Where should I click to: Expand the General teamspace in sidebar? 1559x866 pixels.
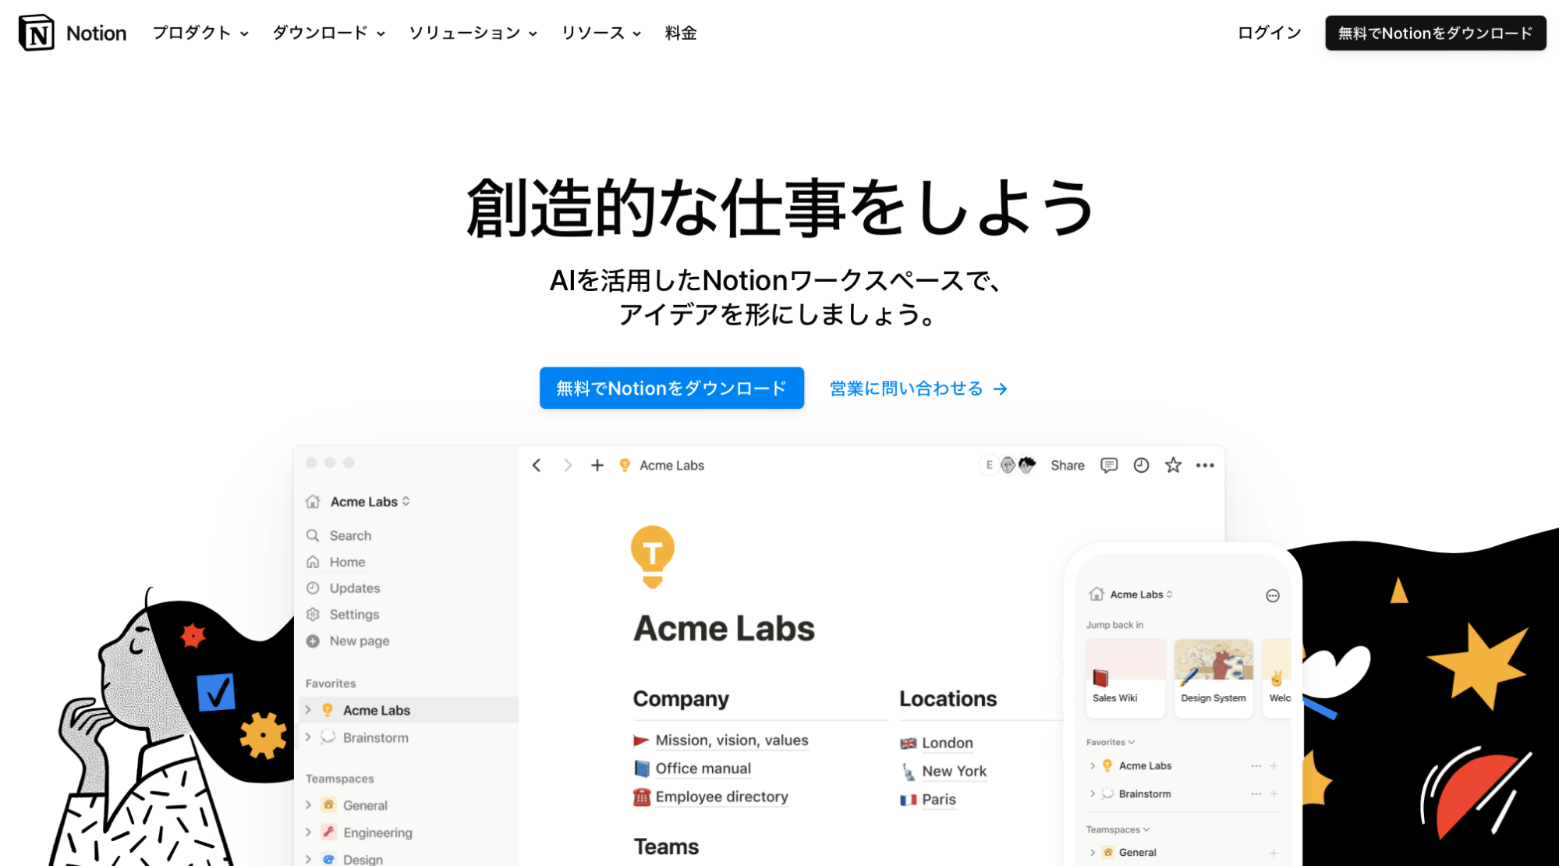[x=308, y=805]
